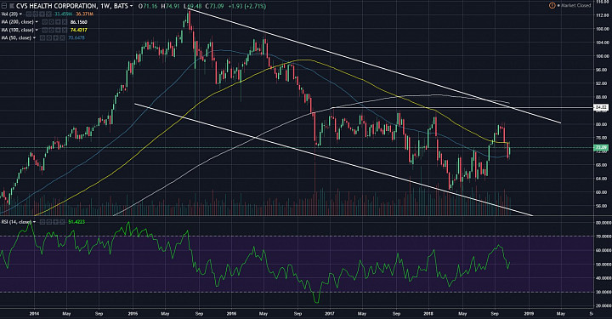Click the plus icon beside MA (200, close)
This screenshot has height=319, width=612.
pyautogui.click(x=58, y=22)
